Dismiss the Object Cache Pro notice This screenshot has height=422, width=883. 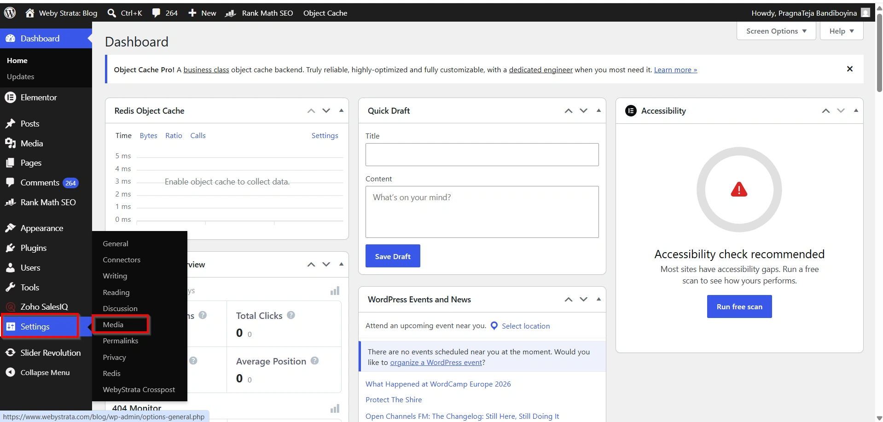pos(850,69)
